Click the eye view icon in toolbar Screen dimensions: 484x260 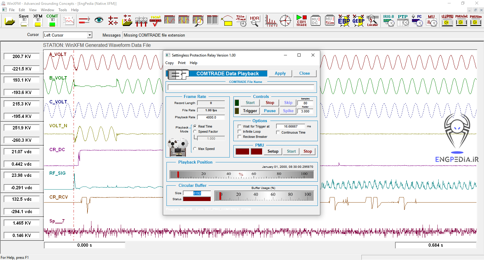coord(99,20)
